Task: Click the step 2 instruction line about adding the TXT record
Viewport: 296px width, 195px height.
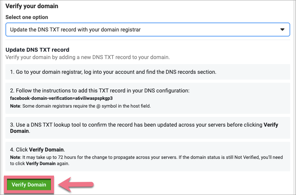Action: (100, 91)
